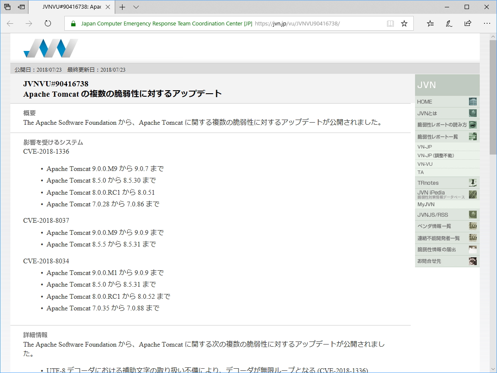497x373 pixels.
Task: Open the More actions menu
Action: [487, 23]
